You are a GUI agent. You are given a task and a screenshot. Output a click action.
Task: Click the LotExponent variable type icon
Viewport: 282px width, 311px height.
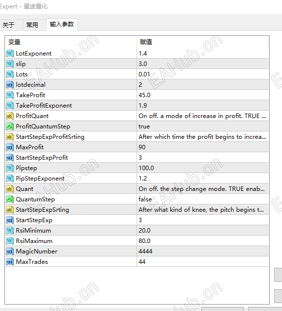[x=10, y=54]
